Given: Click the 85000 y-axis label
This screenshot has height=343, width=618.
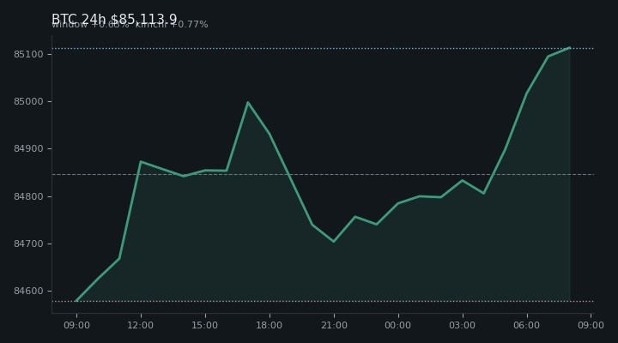Looking at the screenshot, I should [x=28, y=101].
